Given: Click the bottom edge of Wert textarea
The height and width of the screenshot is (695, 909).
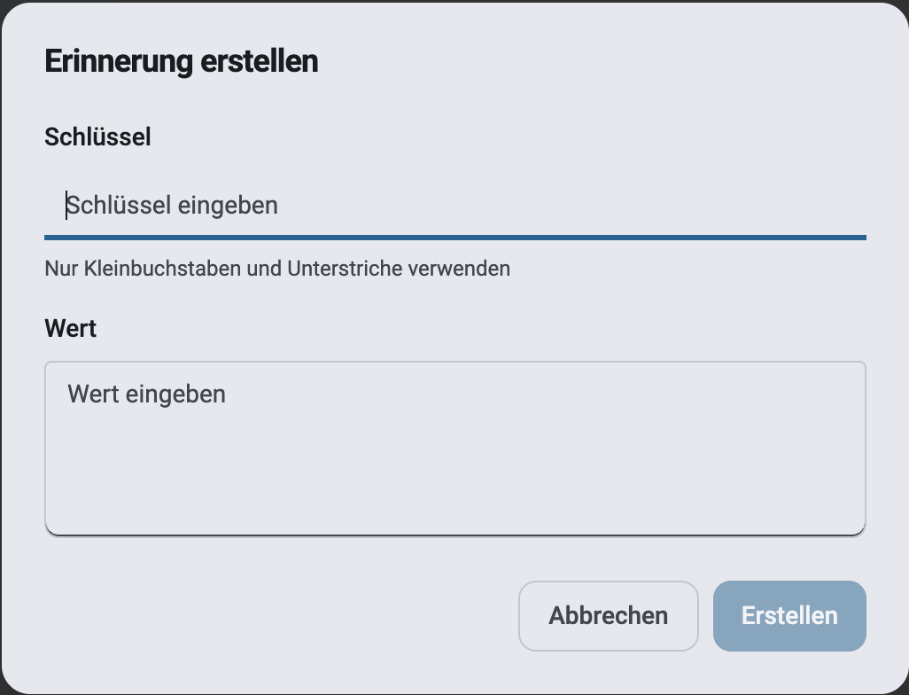Looking at the screenshot, I should pos(455,535).
